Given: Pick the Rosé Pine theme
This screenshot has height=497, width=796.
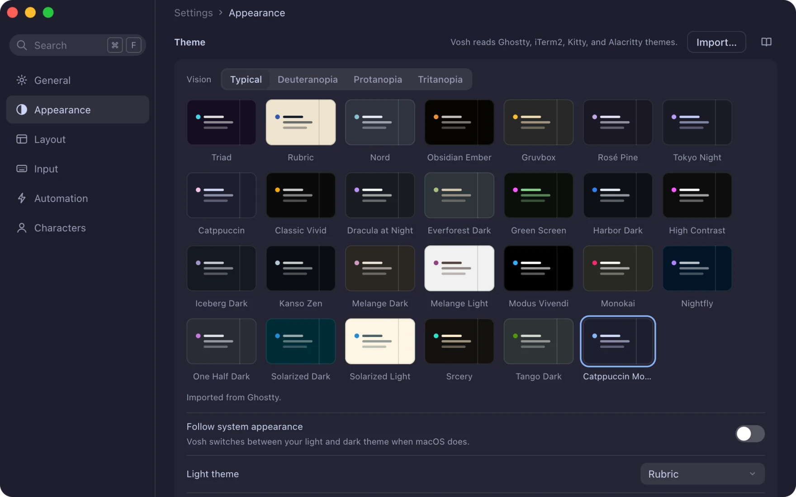Looking at the screenshot, I should pyautogui.click(x=618, y=122).
